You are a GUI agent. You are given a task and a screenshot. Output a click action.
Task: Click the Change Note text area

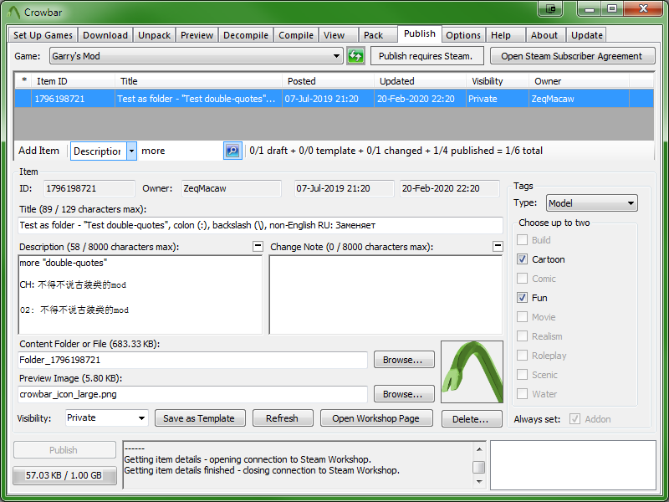(x=386, y=295)
